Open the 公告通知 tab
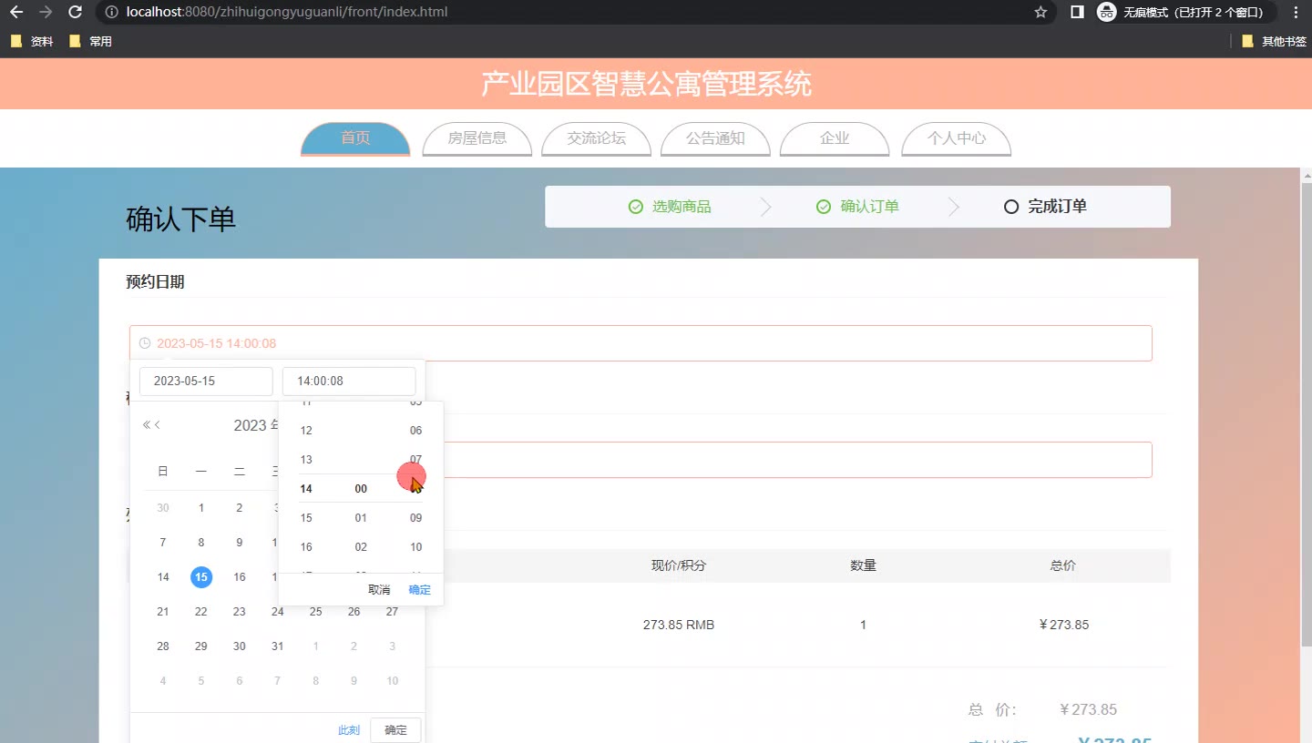This screenshot has width=1312, height=743. pyautogui.click(x=715, y=138)
